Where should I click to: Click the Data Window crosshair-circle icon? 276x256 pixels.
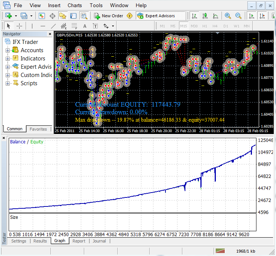click(52, 16)
